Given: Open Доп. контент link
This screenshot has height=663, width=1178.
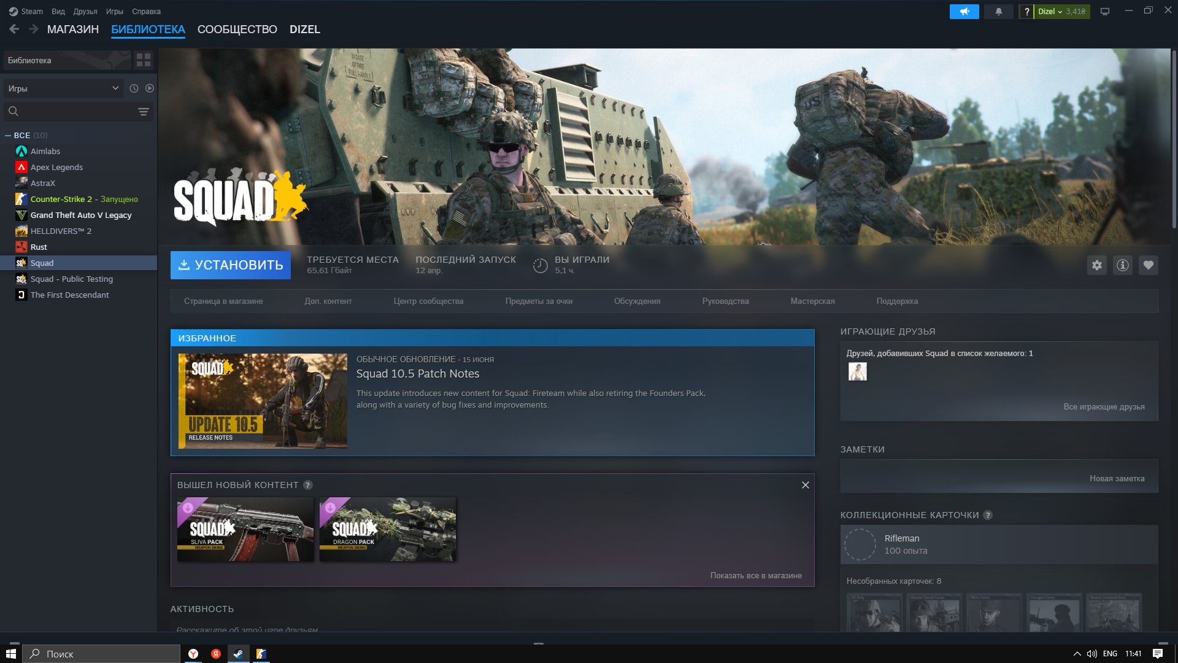Looking at the screenshot, I should [x=328, y=301].
